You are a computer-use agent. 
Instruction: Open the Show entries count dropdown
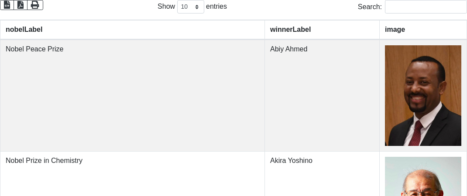[190, 7]
